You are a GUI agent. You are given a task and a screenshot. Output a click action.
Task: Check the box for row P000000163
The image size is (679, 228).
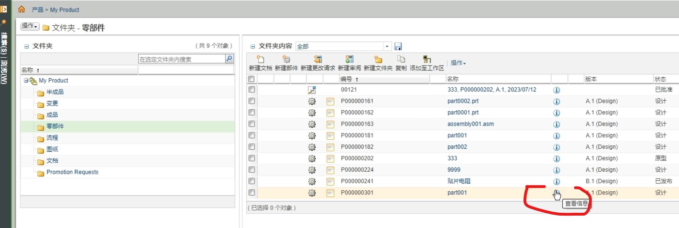[252, 124]
